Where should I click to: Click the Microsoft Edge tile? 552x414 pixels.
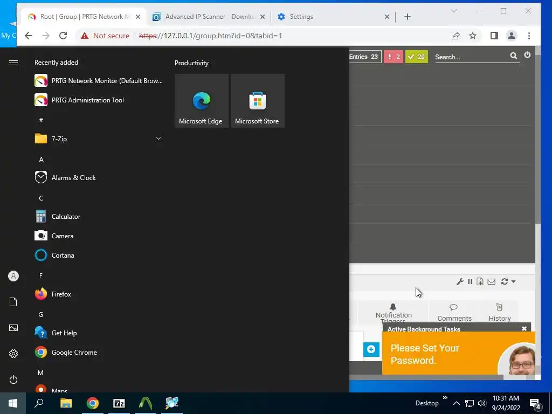point(202,101)
